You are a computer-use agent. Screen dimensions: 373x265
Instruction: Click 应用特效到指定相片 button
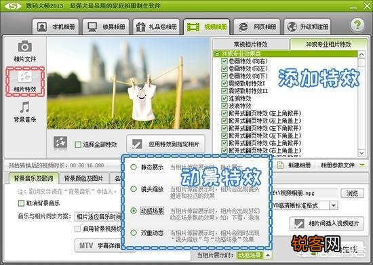(x=165, y=144)
